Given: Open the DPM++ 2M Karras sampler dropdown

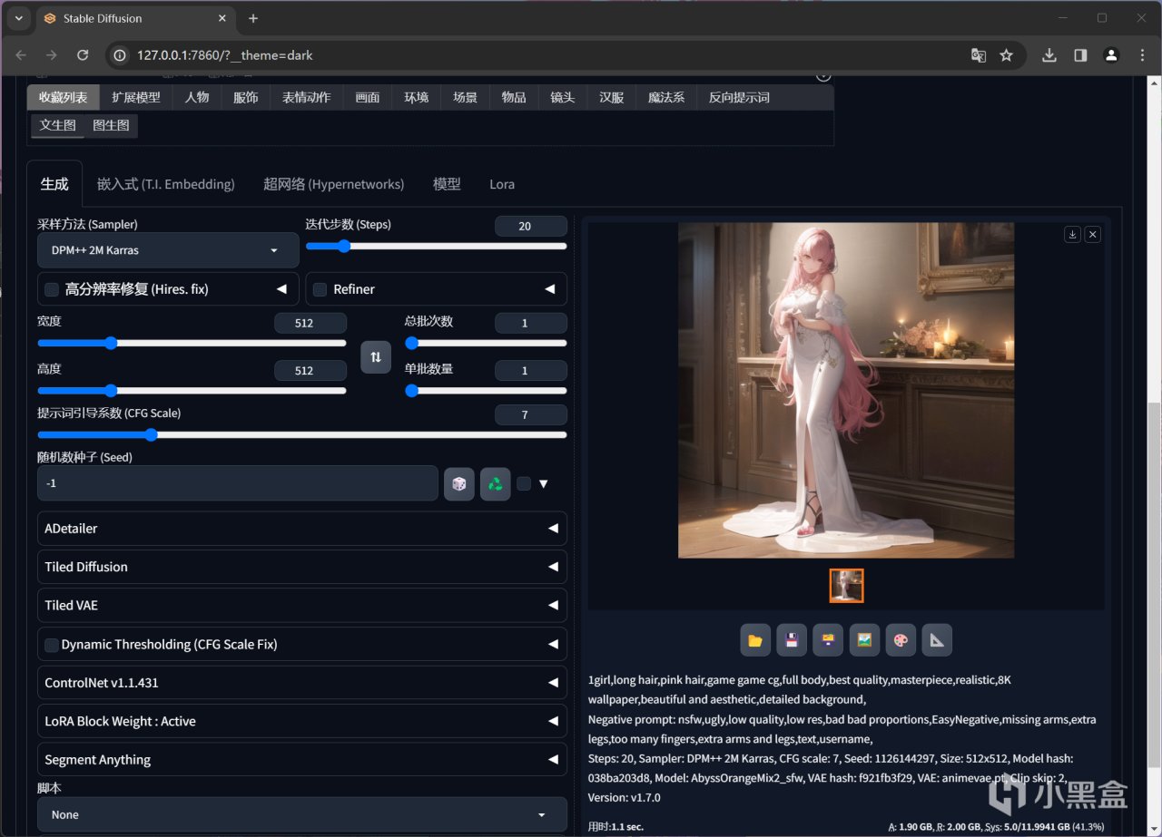Looking at the screenshot, I should (x=168, y=250).
